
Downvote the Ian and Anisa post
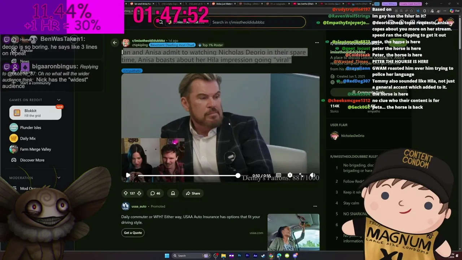point(139,193)
